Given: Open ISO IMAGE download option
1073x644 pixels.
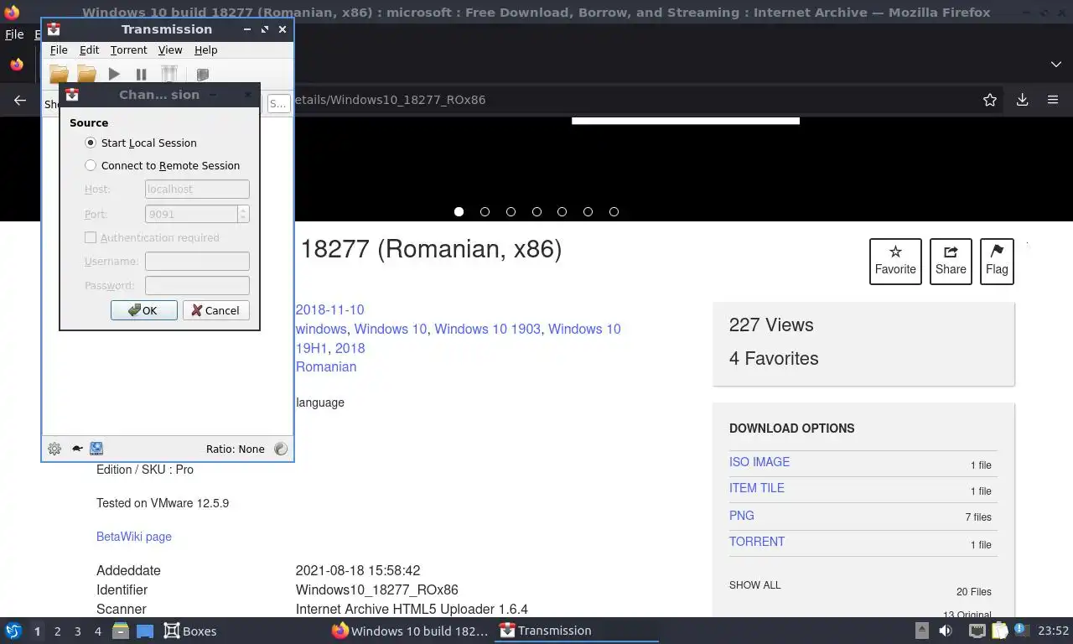Looking at the screenshot, I should pos(759,462).
